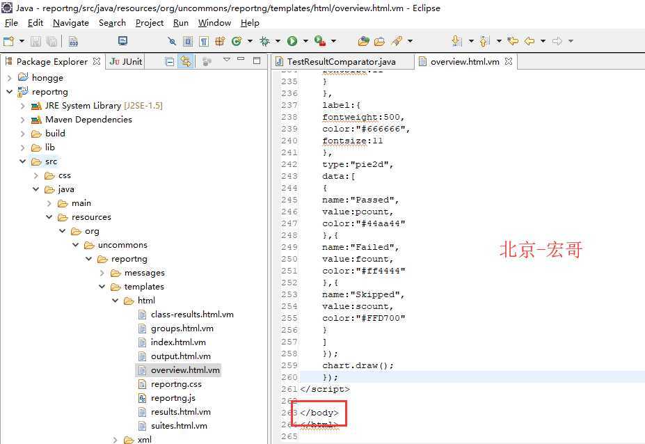
Task: Click the Save All toolbar icon
Action: coord(51,41)
